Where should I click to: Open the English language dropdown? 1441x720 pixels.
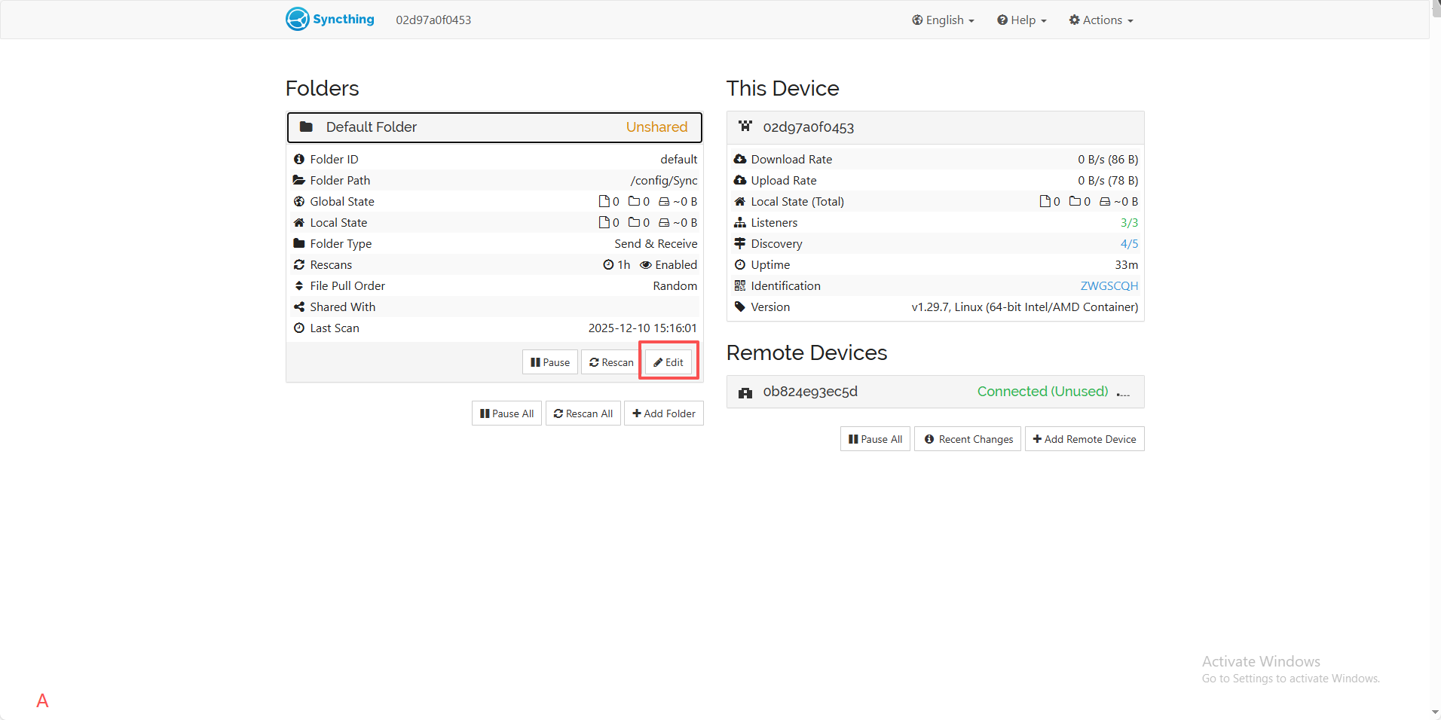(943, 20)
